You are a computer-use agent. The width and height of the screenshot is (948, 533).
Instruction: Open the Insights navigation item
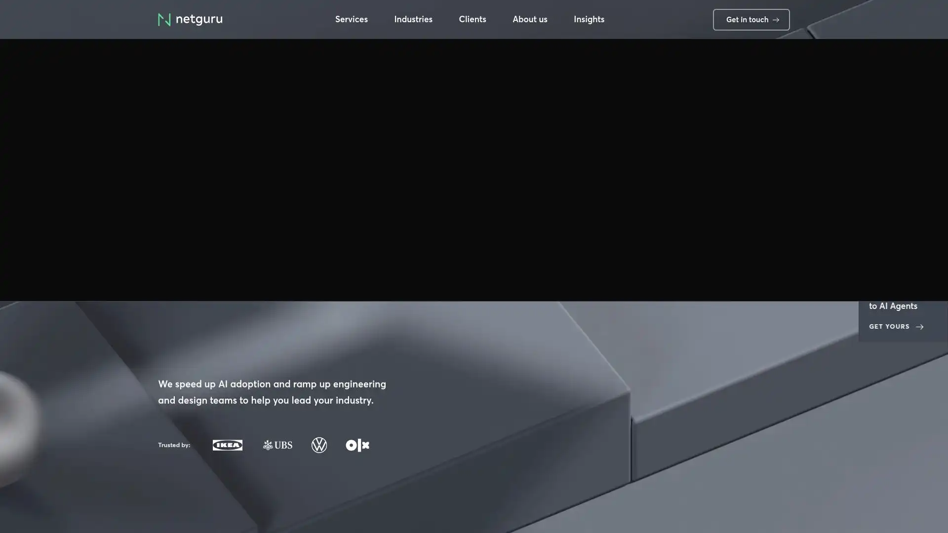point(589,20)
